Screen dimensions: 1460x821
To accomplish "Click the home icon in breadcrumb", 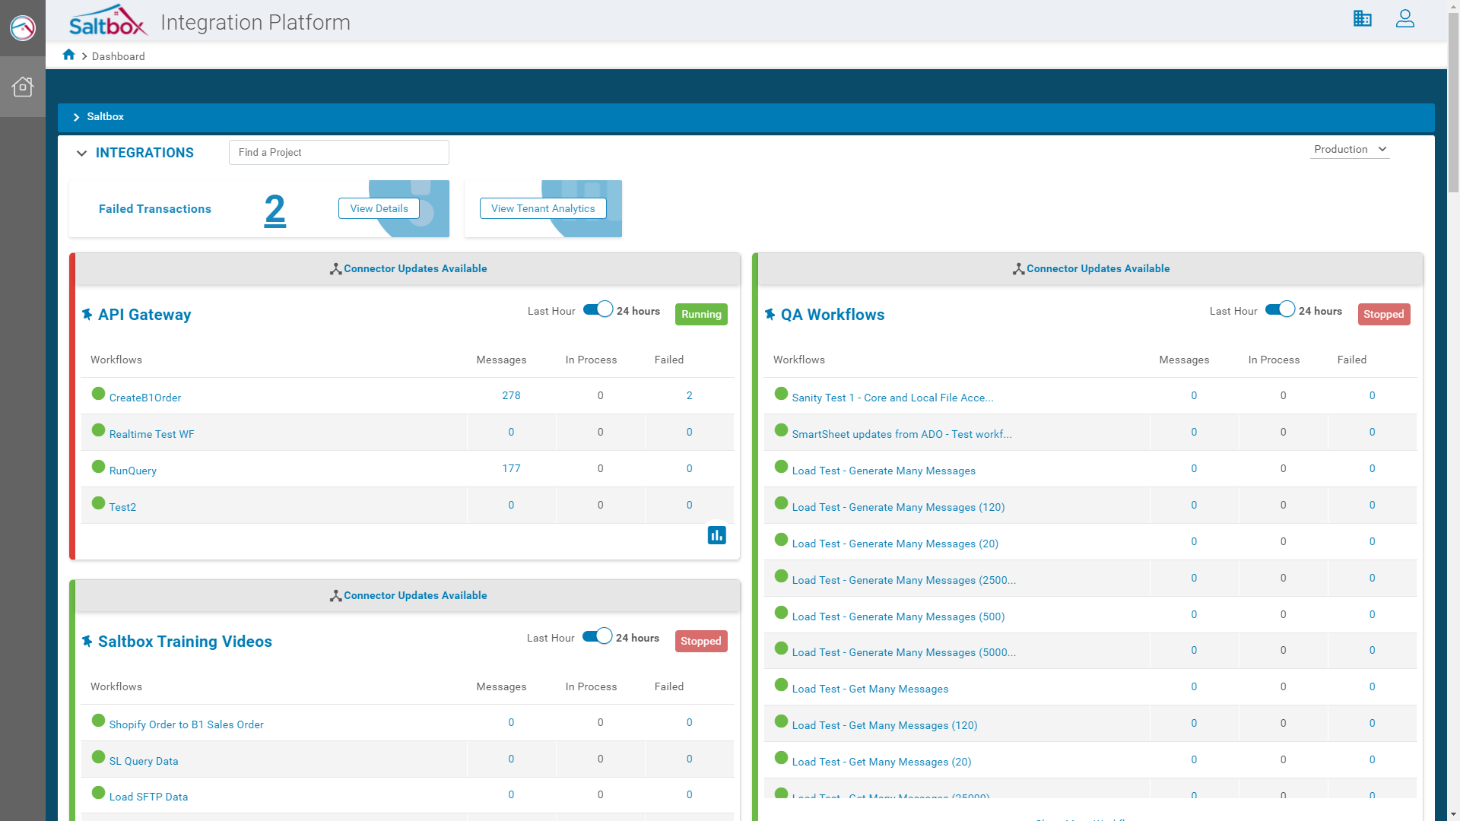I will pyautogui.click(x=68, y=55).
